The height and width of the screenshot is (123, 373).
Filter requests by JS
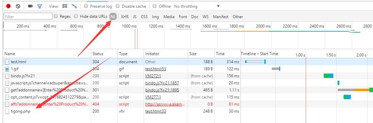pyautogui.click(x=135, y=17)
